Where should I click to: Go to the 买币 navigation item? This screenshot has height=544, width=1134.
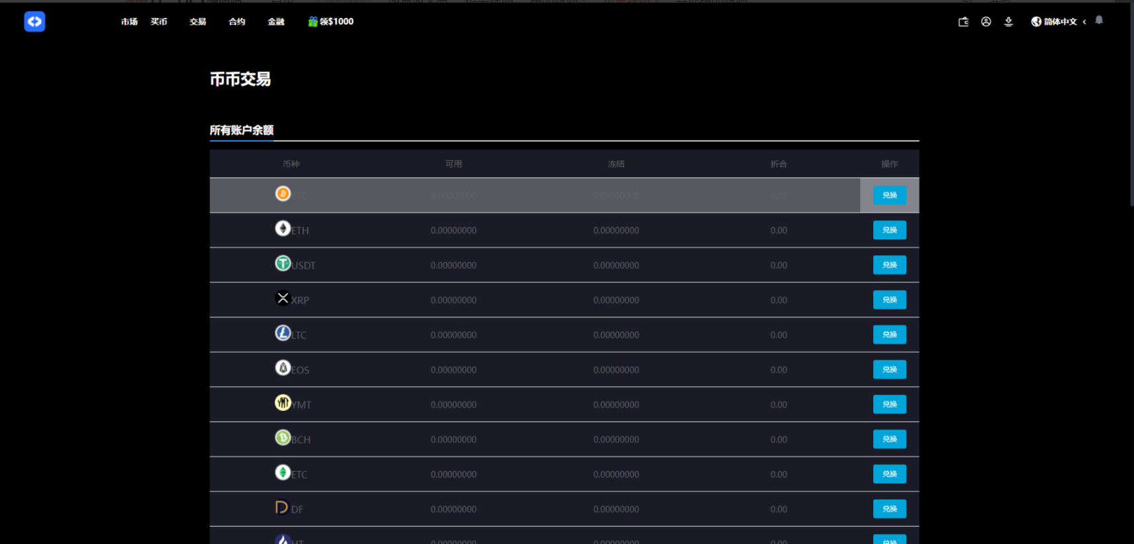pos(159,22)
